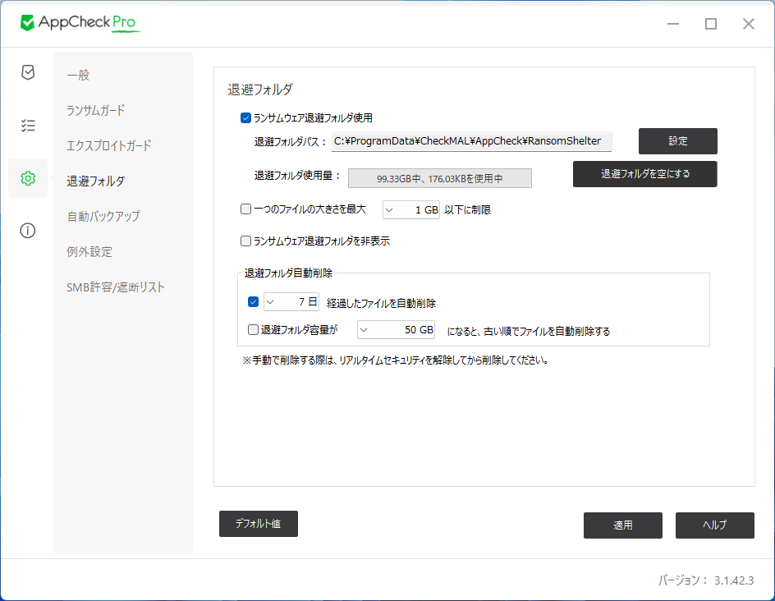The image size is (775, 601).
Task: Expand the 1 GB file size dropdown
Action: [412, 210]
